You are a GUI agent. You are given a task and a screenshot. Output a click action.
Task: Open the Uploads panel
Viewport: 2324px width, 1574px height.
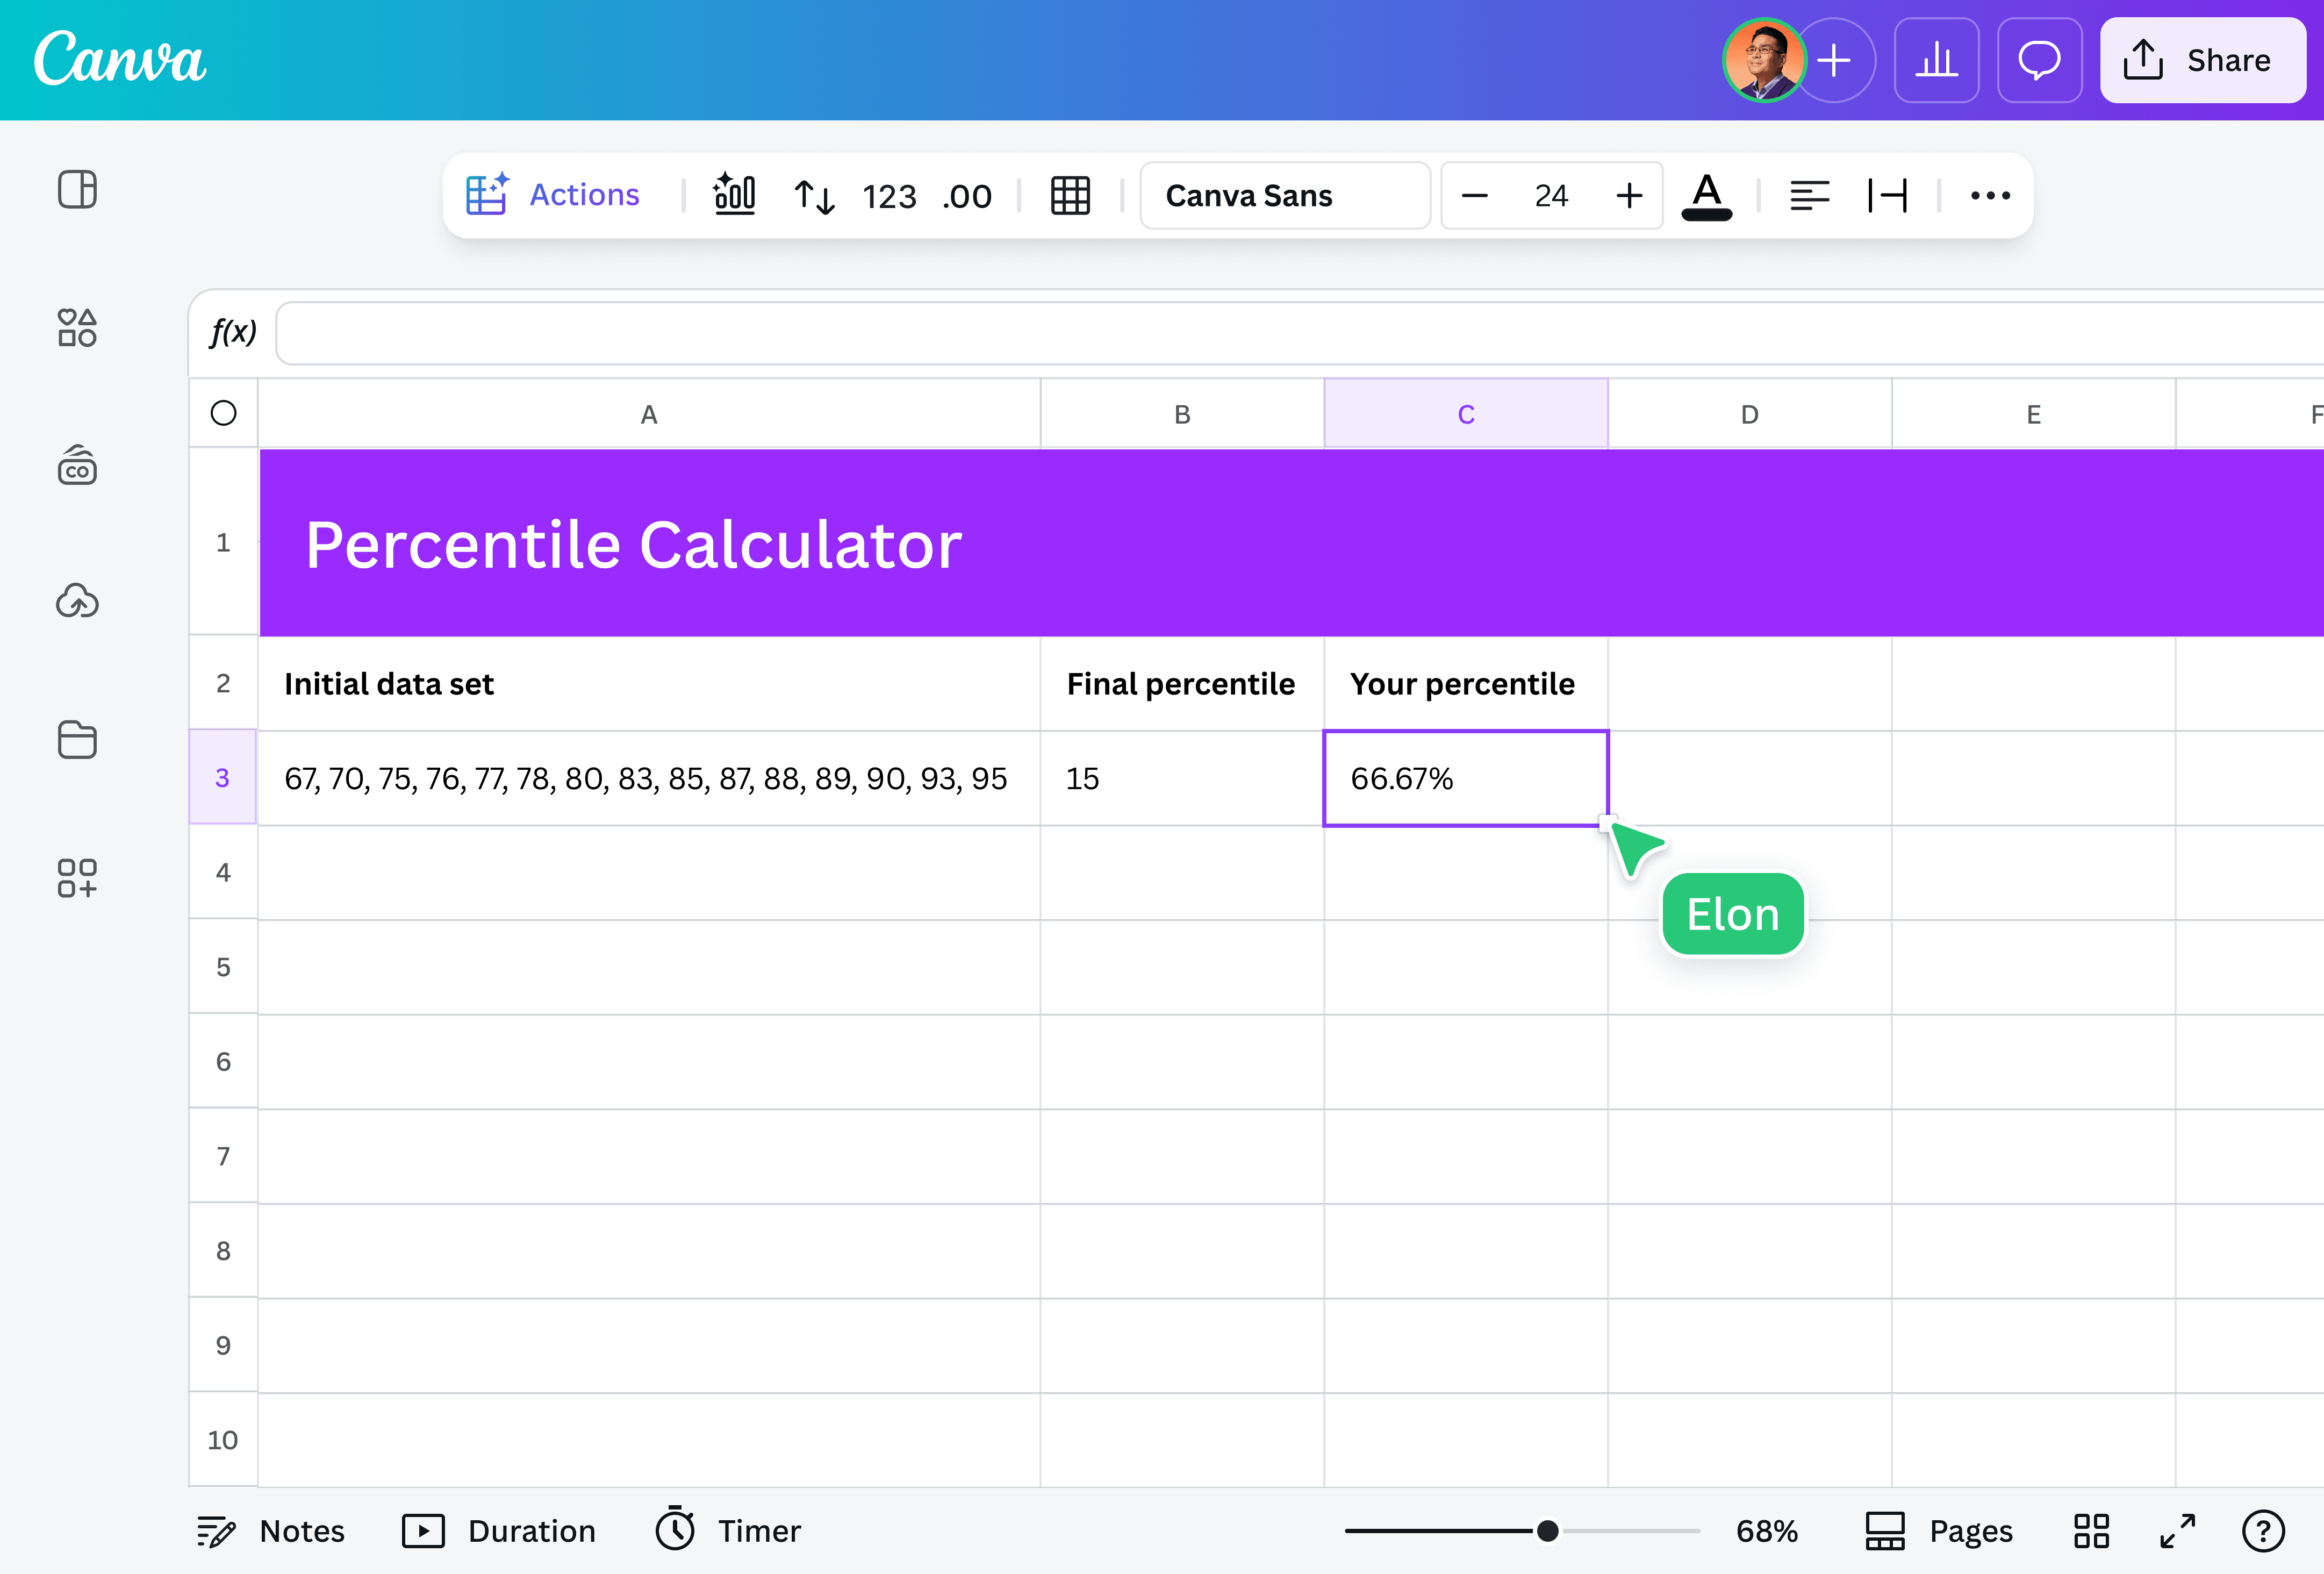(x=77, y=601)
